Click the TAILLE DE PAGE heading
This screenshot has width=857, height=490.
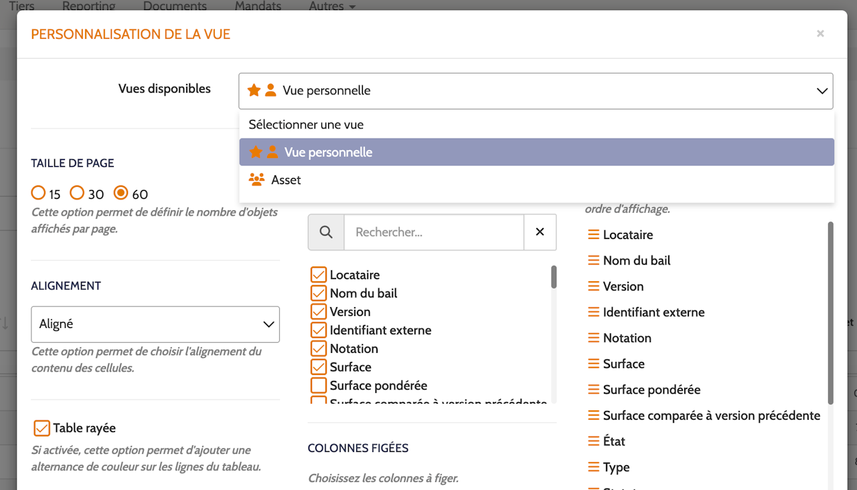(72, 163)
